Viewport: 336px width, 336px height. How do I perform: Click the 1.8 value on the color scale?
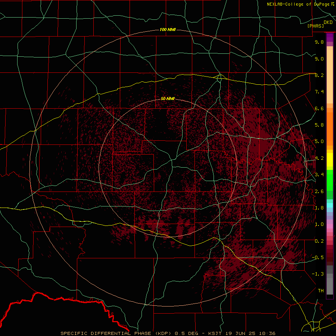point(319,208)
